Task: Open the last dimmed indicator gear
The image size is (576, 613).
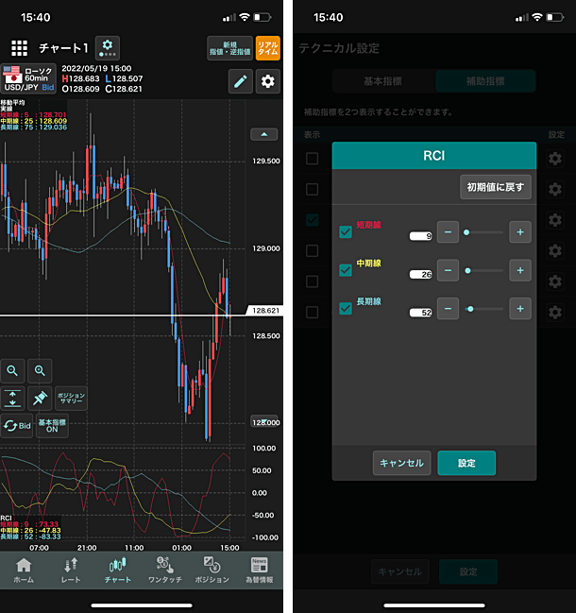Action: 555,312
